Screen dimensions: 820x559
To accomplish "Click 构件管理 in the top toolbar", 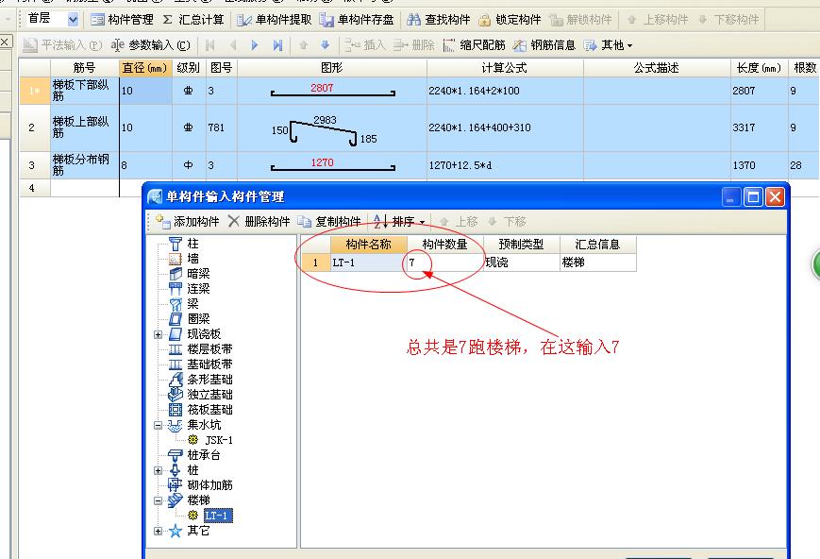I will (x=122, y=20).
